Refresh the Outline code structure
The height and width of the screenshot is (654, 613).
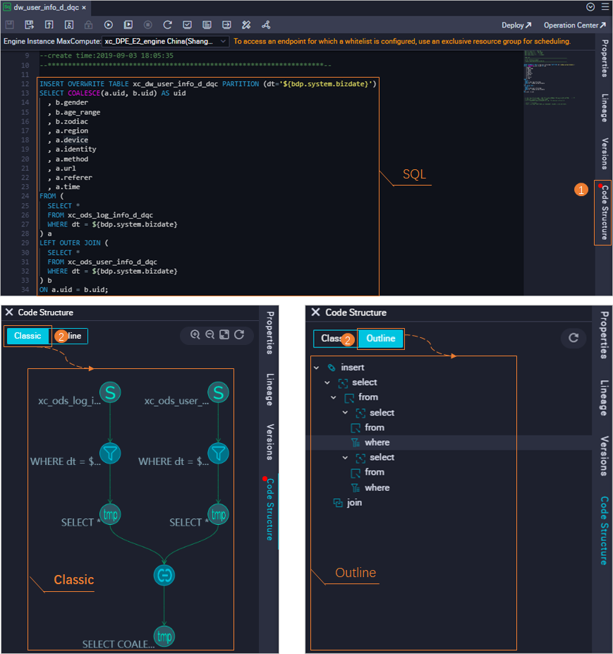pos(573,338)
